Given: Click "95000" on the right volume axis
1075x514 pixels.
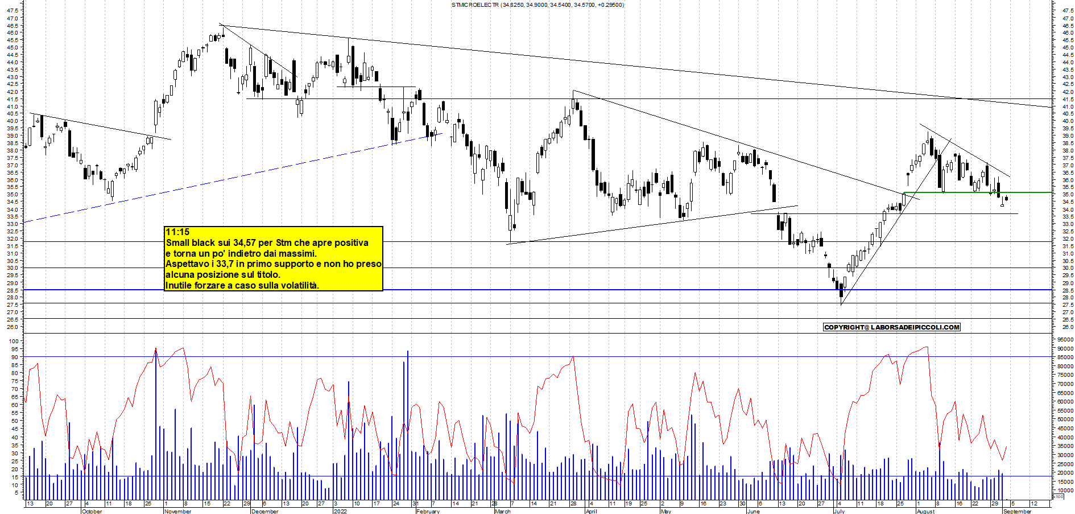Looking at the screenshot, I should tap(1065, 339).
